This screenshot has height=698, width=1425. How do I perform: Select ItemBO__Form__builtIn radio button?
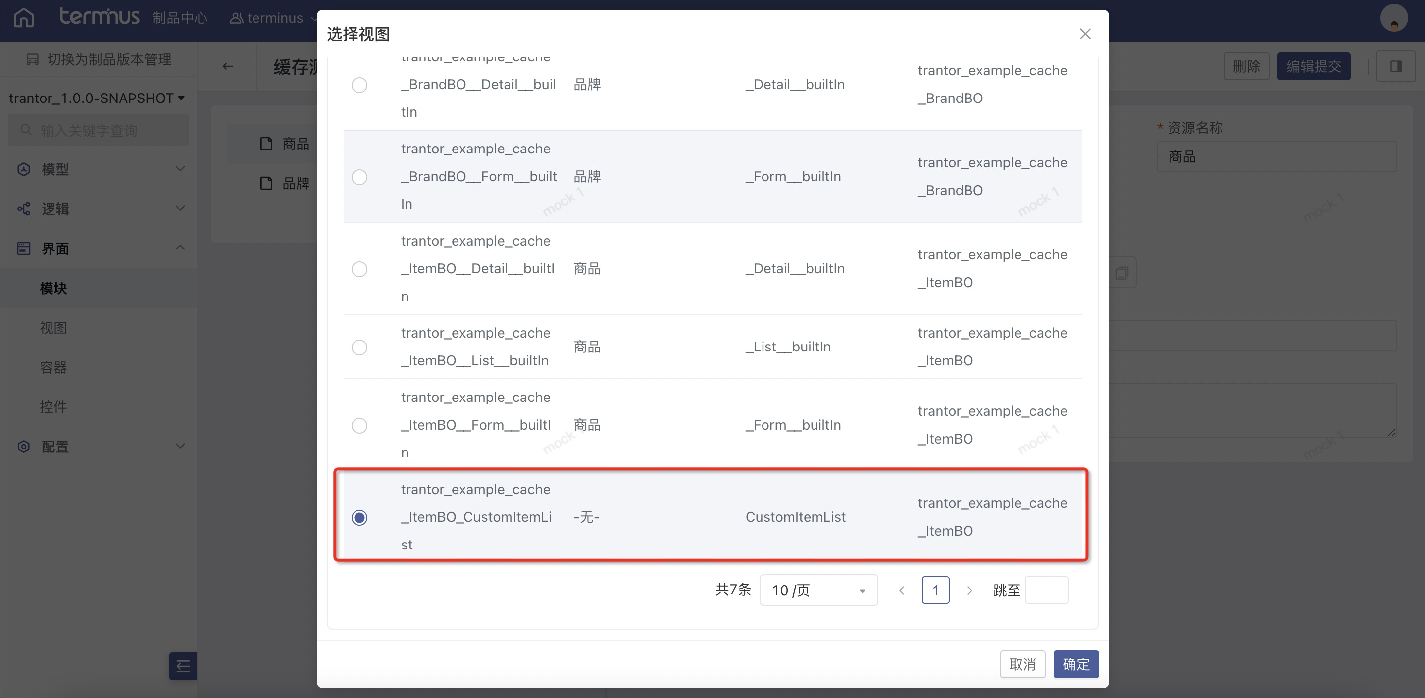tap(359, 425)
